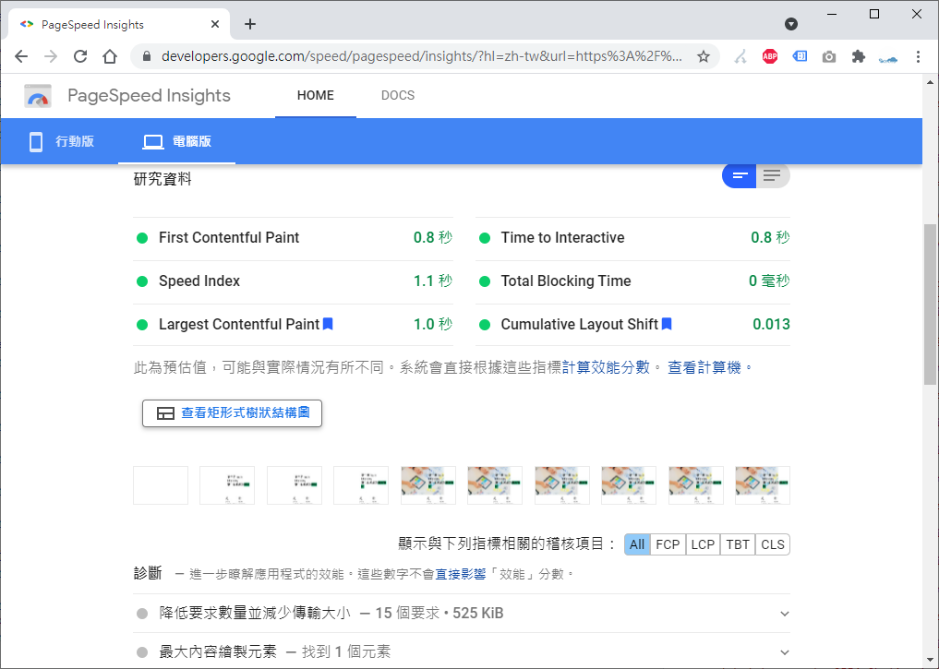Click the feather/quill extension icon
Image resolution: width=939 pixels, height=669 pixels.
pyautogui.click(x=740, y=56)
